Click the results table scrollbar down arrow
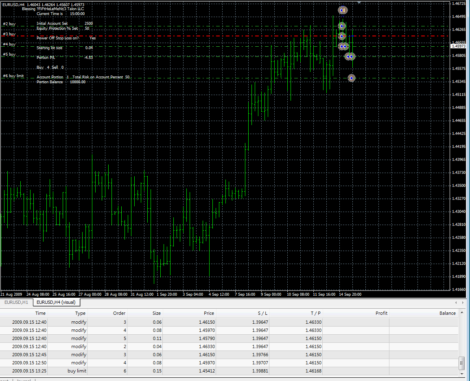 (462, 374)
